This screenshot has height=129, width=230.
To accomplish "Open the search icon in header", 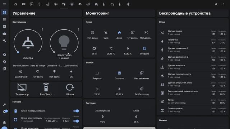I will pyautogui.click(x=216, y=4).
